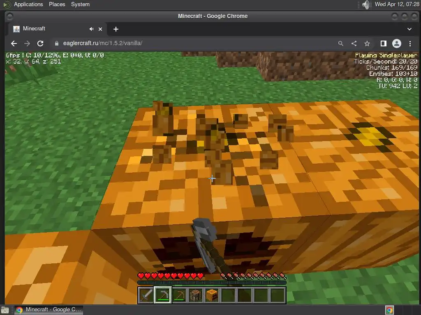The width and height of the screenshot is (421, 315).
Task: View site information lock icon
Action: click(57, 43)
